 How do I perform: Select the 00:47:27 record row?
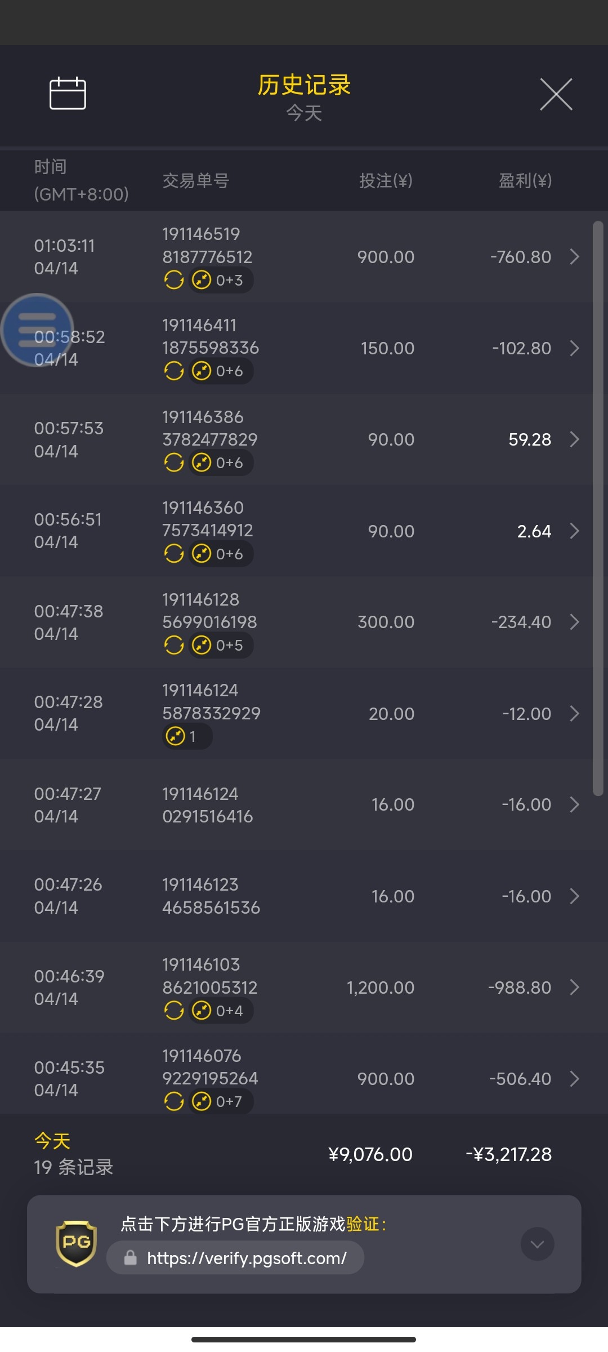pos(304,804)
